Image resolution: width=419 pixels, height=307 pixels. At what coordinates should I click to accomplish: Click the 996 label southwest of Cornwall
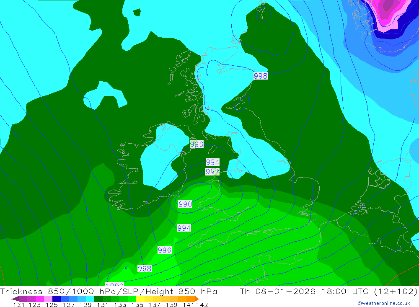pos(165,250)
